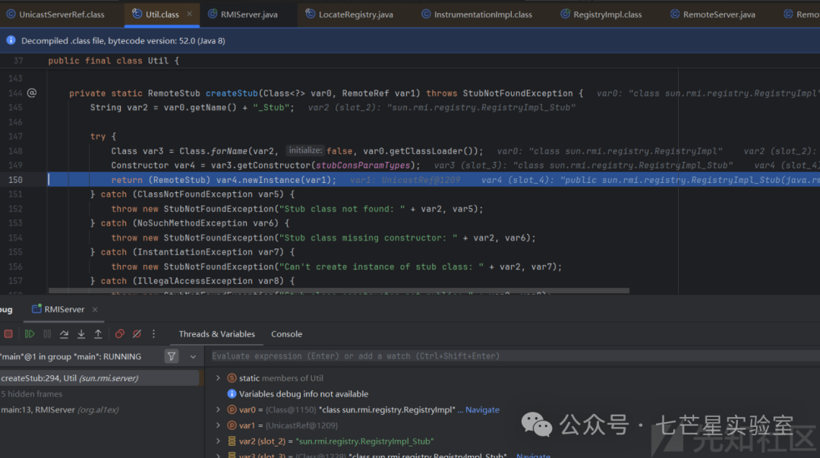Viewport: 820px width, 458px height.
Task: Click the var1 parameter icon
Action: (x=232, y=425)
